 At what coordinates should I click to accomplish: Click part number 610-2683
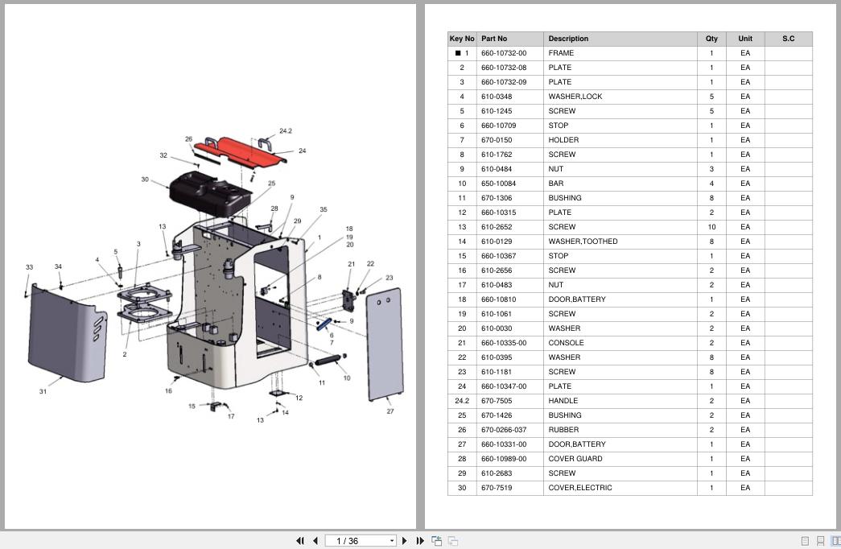coord(497,473)
